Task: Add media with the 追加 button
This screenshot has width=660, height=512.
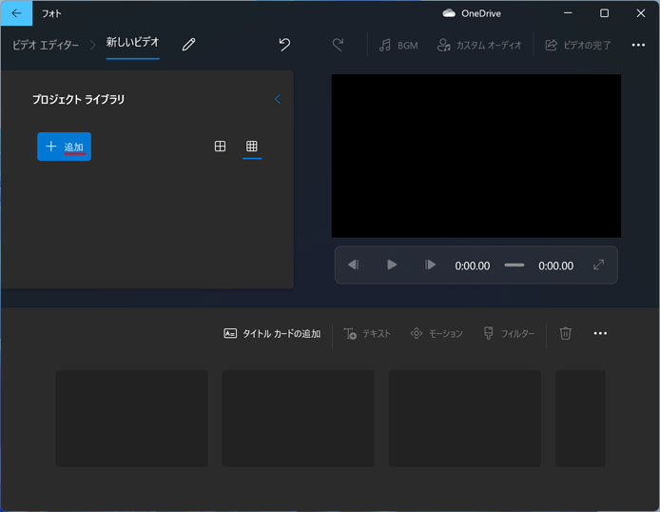Action: click(64, 147)
